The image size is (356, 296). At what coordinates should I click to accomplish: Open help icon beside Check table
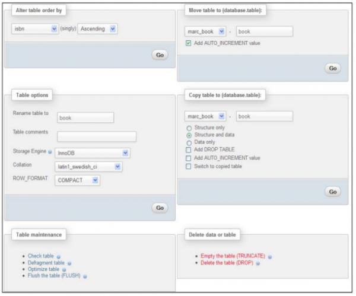[59, 256]
